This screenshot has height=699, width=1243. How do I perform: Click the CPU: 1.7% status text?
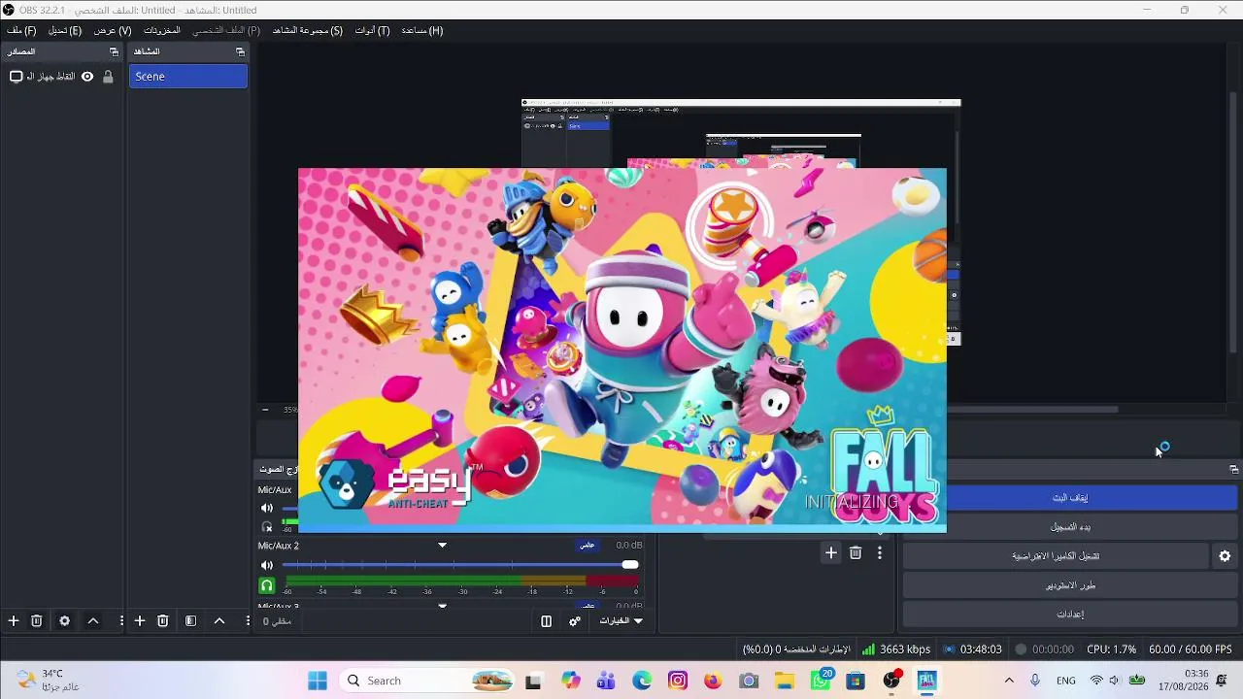1112,649
